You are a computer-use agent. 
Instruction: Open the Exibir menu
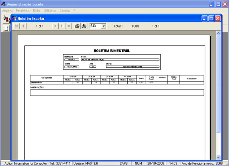(x=36, y=11)
